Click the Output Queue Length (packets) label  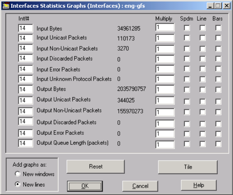[x=72, y=143]
